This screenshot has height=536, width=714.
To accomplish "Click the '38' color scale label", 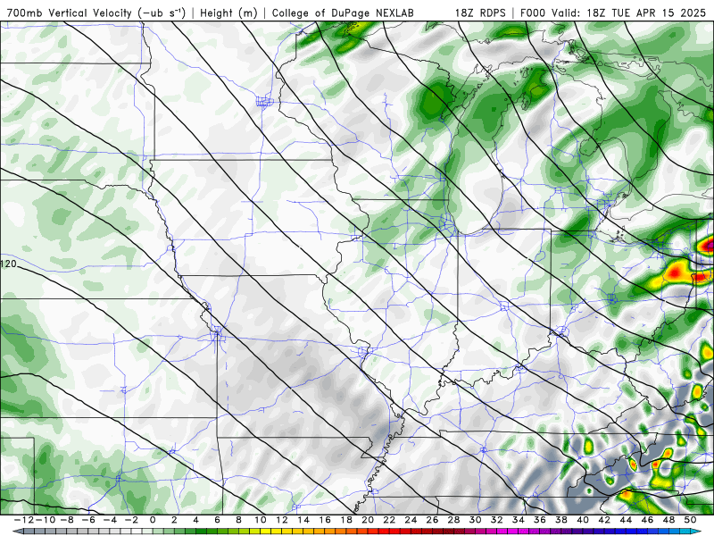I will coord(561,520).
